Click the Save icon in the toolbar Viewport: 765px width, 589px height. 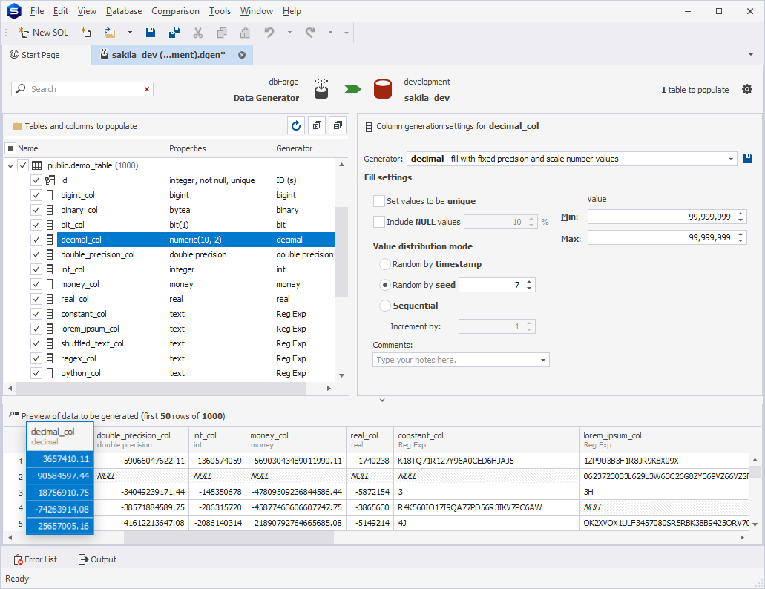(x=151, y=33)
